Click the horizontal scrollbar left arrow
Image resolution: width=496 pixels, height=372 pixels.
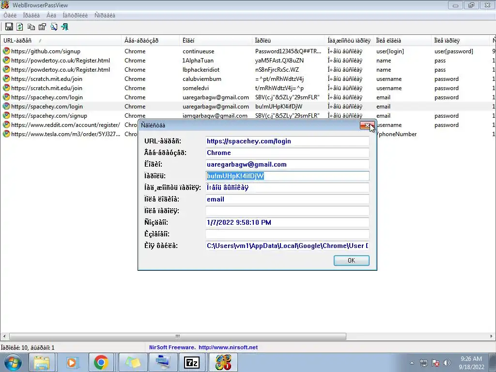(4, 336)
